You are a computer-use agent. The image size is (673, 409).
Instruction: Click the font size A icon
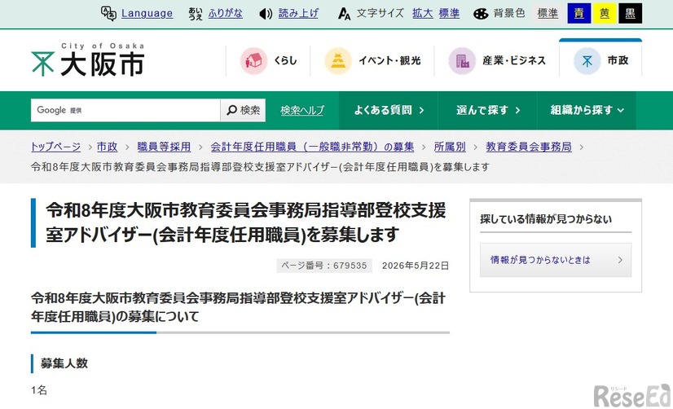click(x=344, y=14)
